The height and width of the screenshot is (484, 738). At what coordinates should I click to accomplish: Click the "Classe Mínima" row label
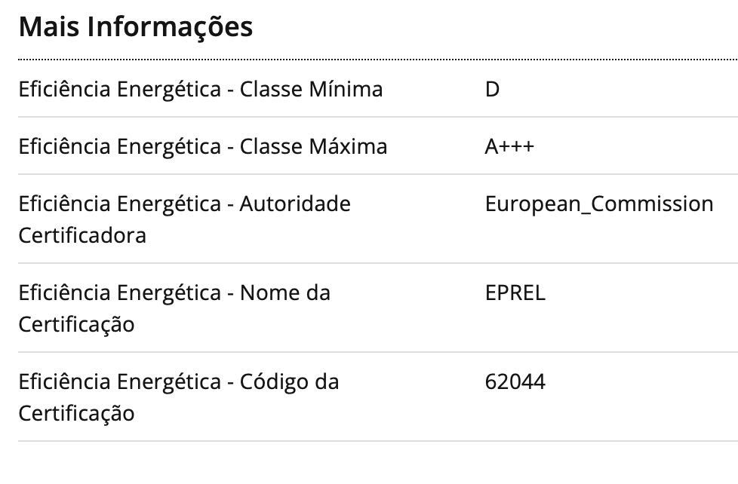(x=311, y=90)
